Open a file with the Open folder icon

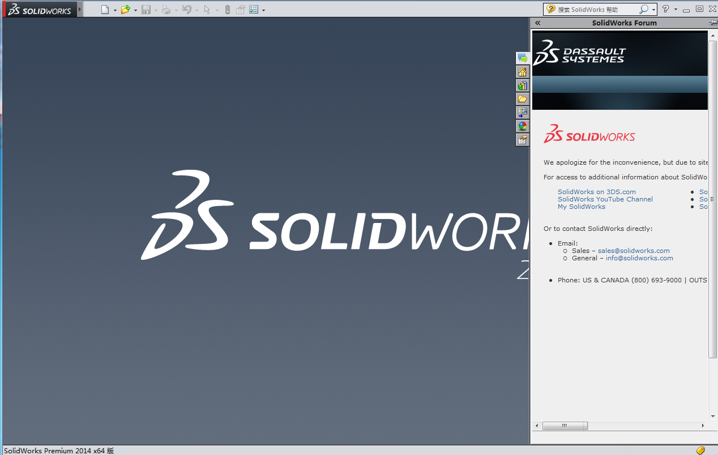125,10
